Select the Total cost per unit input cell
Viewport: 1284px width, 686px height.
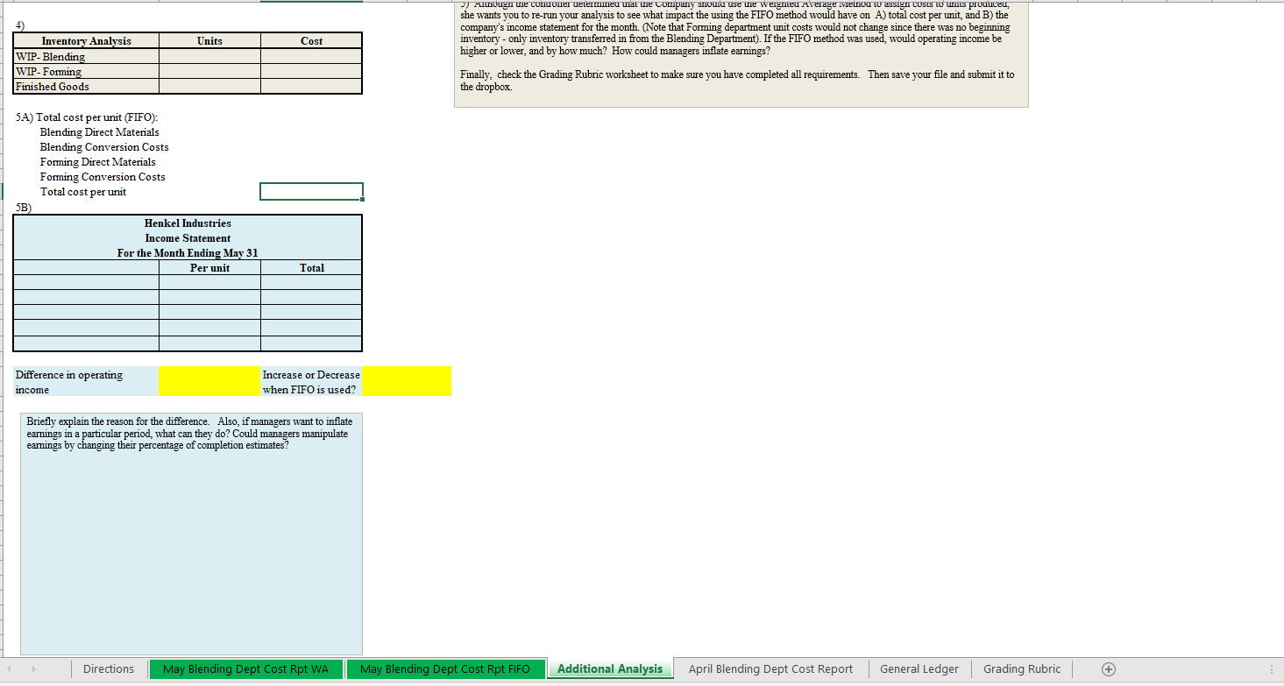pyautogui.click(x=311, y=191)
